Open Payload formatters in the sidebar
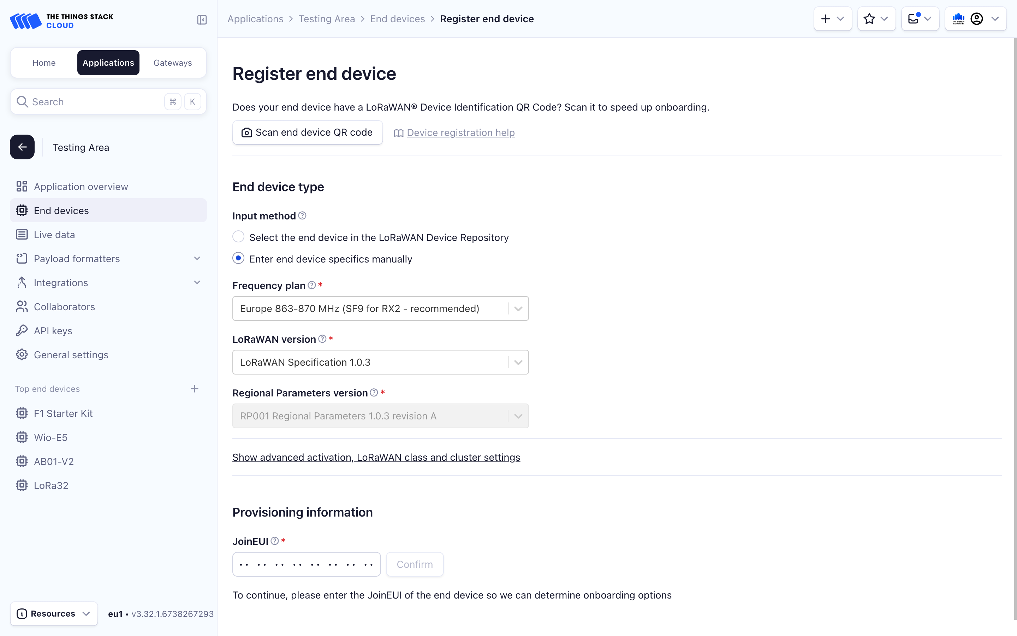Viewport: 1017px width, 636px height. click(77, 258)
